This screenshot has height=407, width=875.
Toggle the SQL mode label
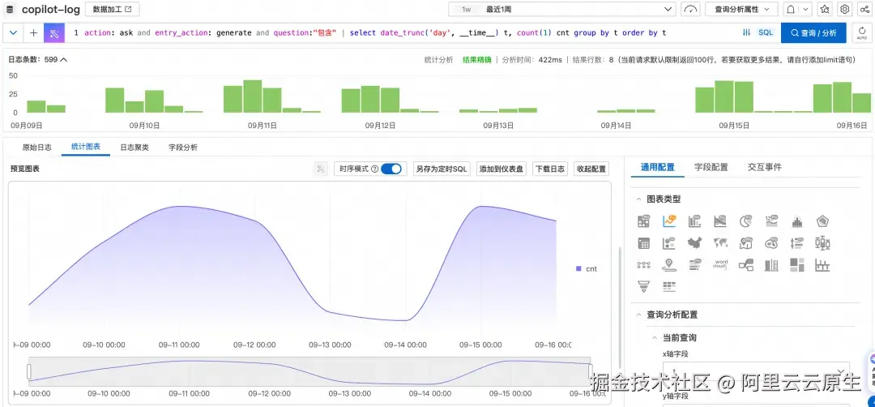coord(766,33)
